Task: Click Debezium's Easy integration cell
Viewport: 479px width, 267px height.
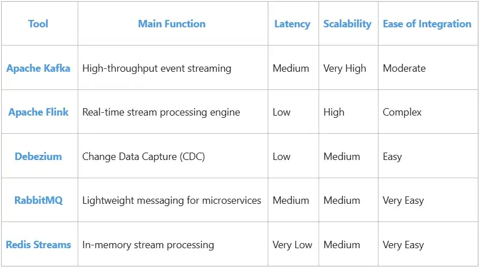Action: tap(392, 157)
